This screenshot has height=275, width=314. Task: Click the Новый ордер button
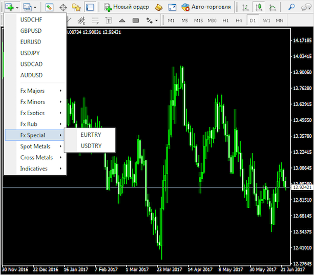tap(127, 7)
